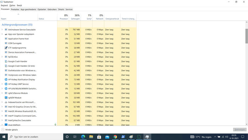
Task: Click Minder details button
Action: pyautogui.click(x=10, y=130)
